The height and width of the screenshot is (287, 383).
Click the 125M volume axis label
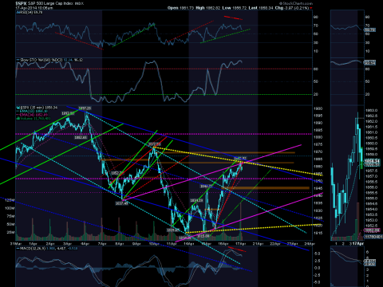(x=10, y=200)
